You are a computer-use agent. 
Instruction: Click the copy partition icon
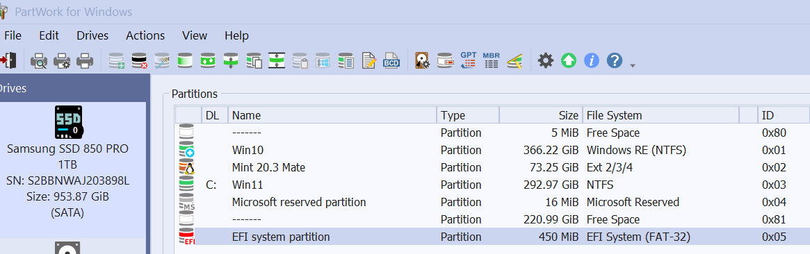[x=254, y=61]
